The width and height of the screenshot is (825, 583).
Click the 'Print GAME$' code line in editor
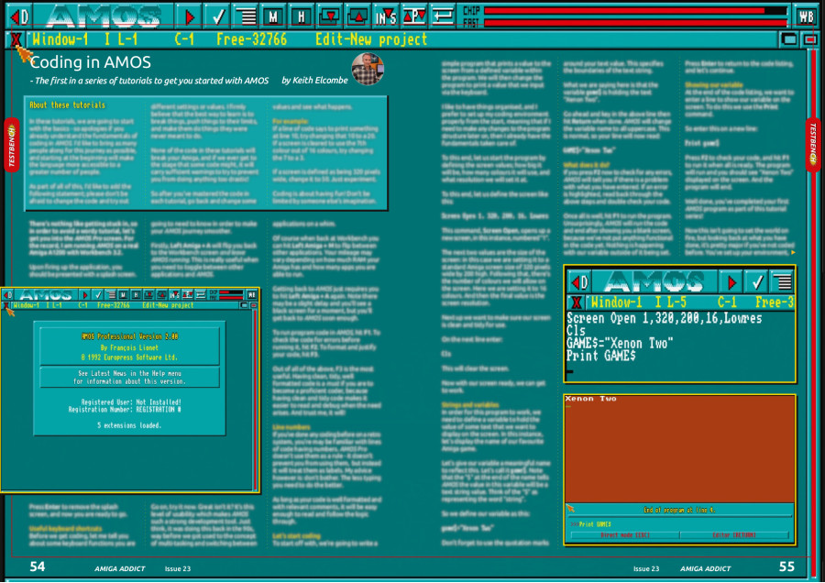pos(600,356)
